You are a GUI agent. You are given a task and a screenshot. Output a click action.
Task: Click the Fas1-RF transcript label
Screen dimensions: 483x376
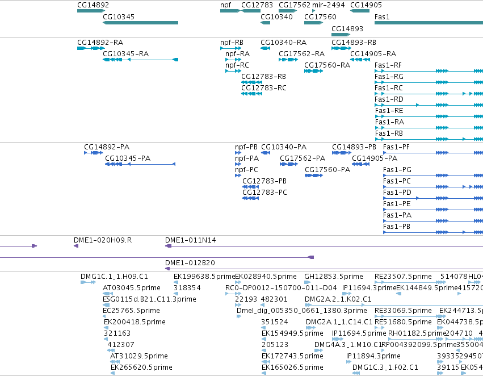pyautogui.click(x=388, y=65)
